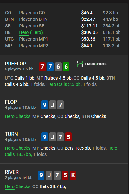This screenshot has height=194, width=129.
Task: Click Hero Calls 3.5 bb in preflop
Action: 64,84
